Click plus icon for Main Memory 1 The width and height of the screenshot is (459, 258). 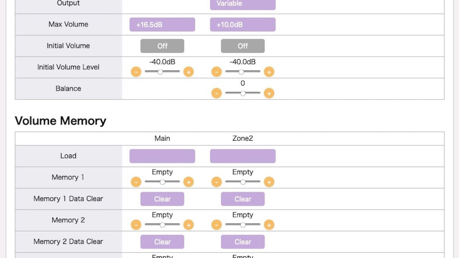(x=189, y=182)
